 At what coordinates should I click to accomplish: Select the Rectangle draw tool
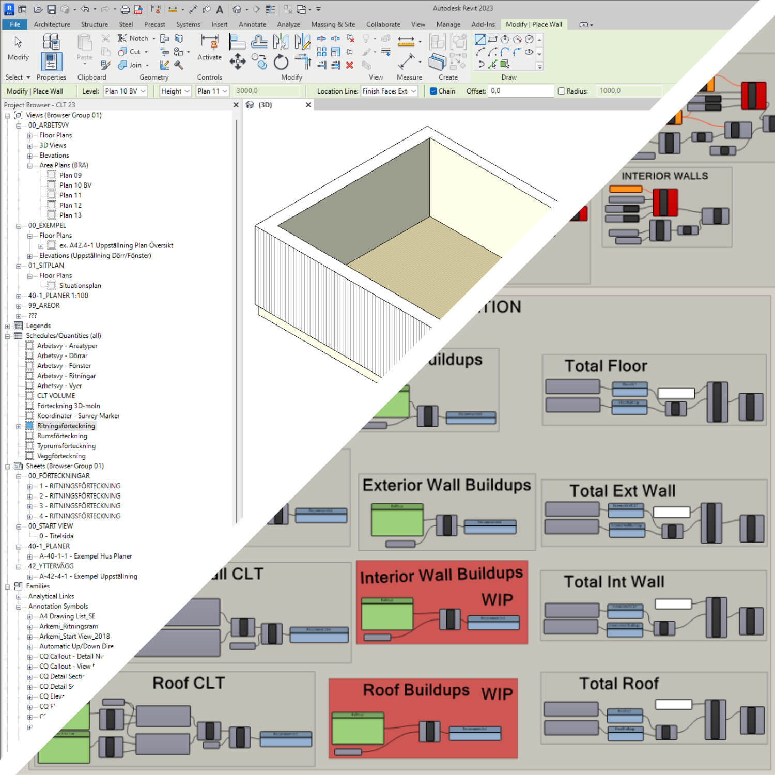pyautogui.click(x=493, y=39)
